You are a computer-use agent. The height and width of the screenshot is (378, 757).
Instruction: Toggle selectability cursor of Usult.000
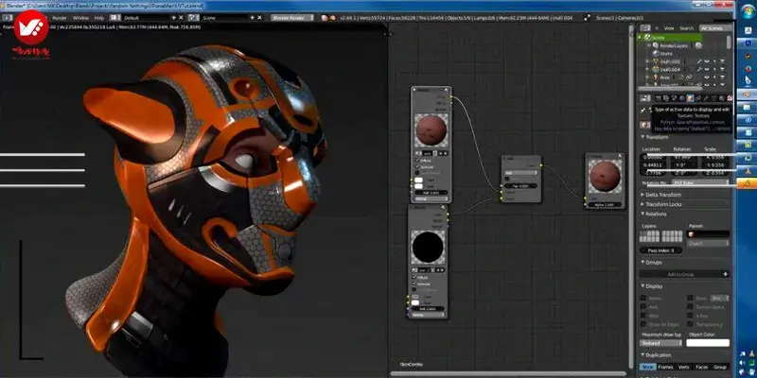(x=714, y=61)
